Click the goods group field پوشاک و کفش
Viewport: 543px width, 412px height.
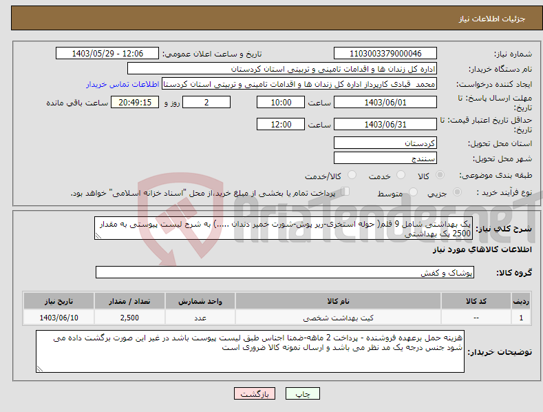point(285,272)
